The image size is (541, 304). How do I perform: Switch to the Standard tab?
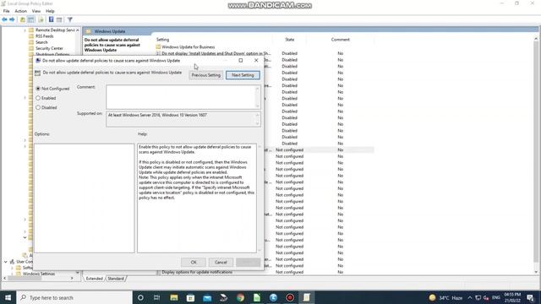116,279
